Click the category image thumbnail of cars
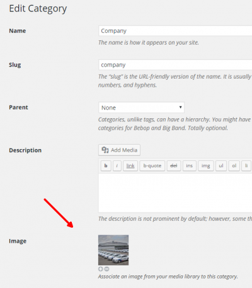The width and height of the screenshot is (252, 288). [113, 250]
